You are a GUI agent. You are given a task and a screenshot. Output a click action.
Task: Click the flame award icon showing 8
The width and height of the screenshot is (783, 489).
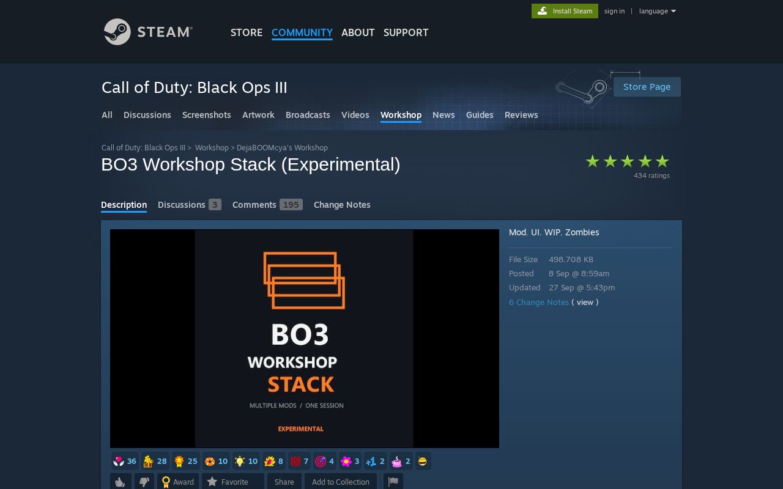[x=269, y=461]
